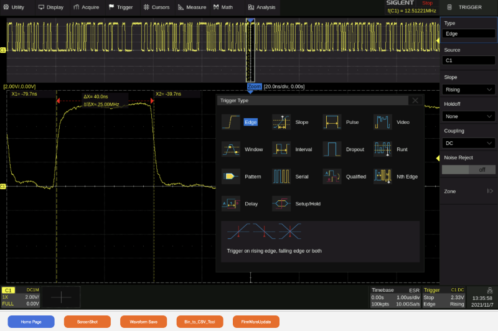The image size is (498, 331).
Task: Select the Qualified trigger icon
Action: [332, 177]
